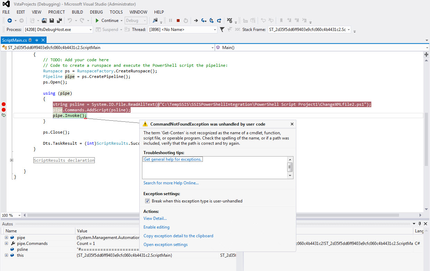Click the Hex display toolbar icon
Image resolution: width=430 pixels, height=271 pixels.
[x=229, y=21]
